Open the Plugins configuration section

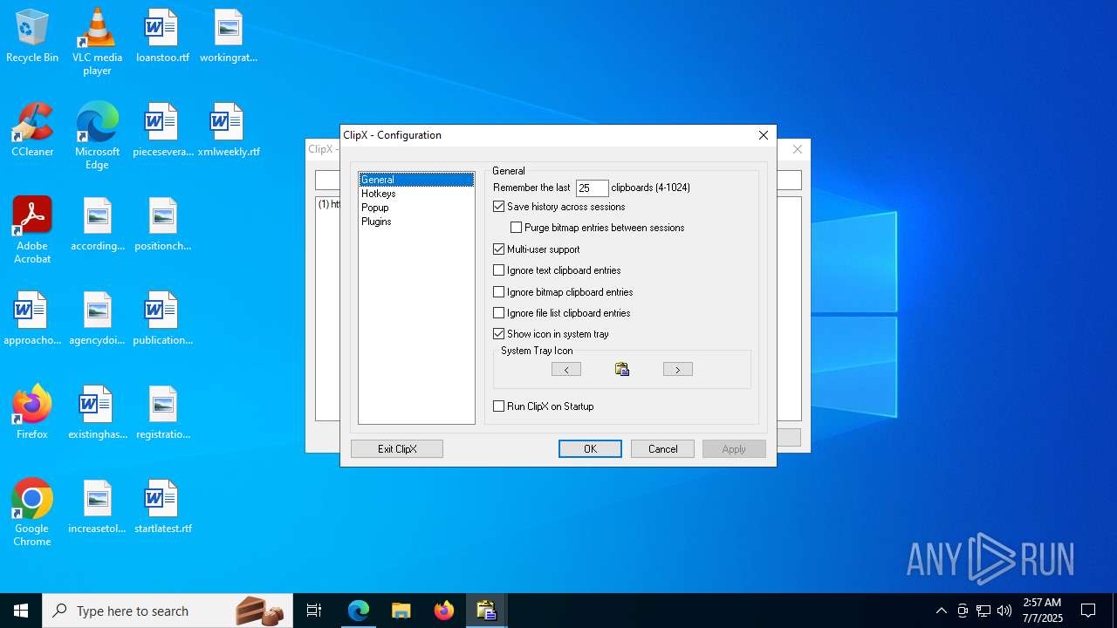[x=377, y=222]
